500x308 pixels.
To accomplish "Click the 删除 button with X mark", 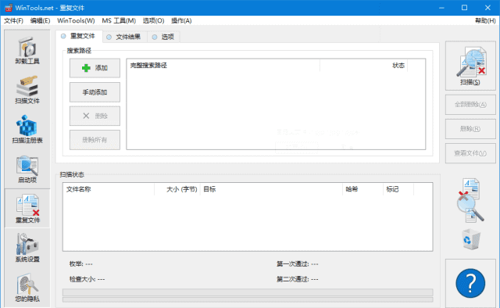I will click(x=95, y=116).
